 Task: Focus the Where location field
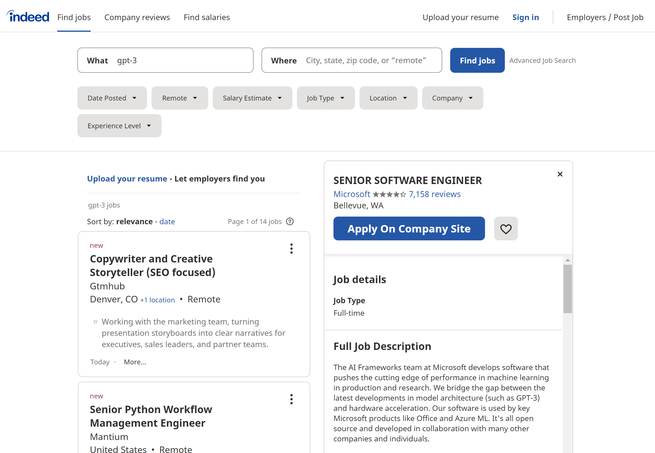coord(352,61)
